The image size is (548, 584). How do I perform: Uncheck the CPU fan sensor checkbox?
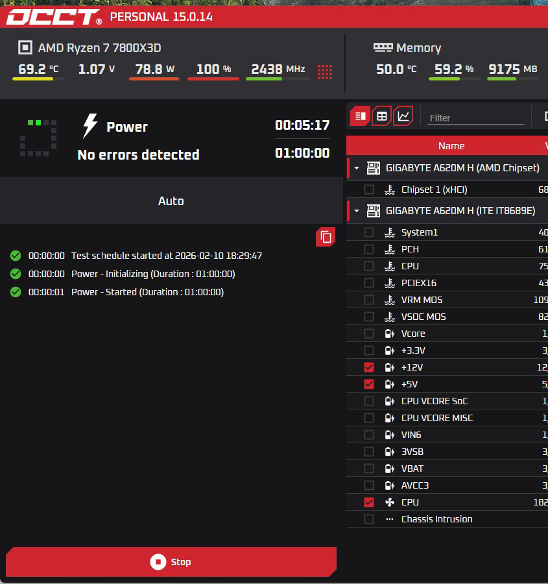tap(369, 502)
